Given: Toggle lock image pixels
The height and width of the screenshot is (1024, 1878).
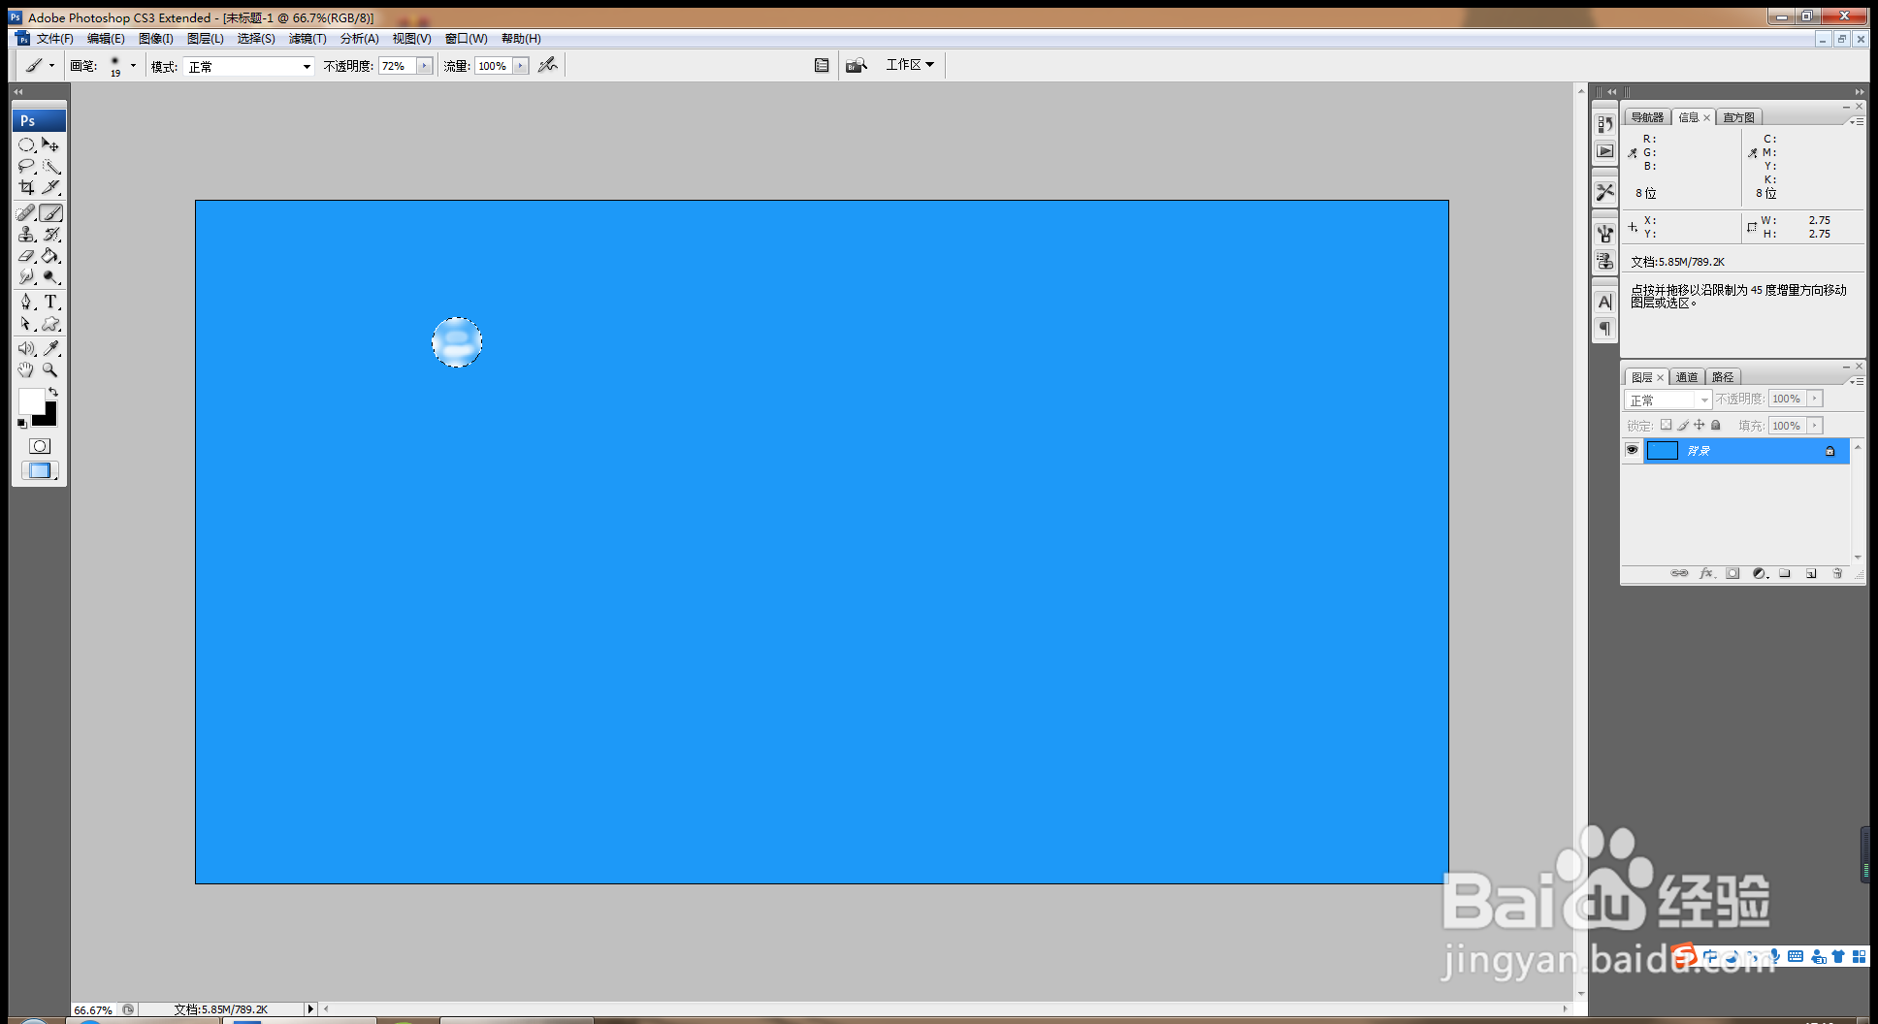Looking at the screenshot, I should pyautogui.click(x=1683, y=425).
